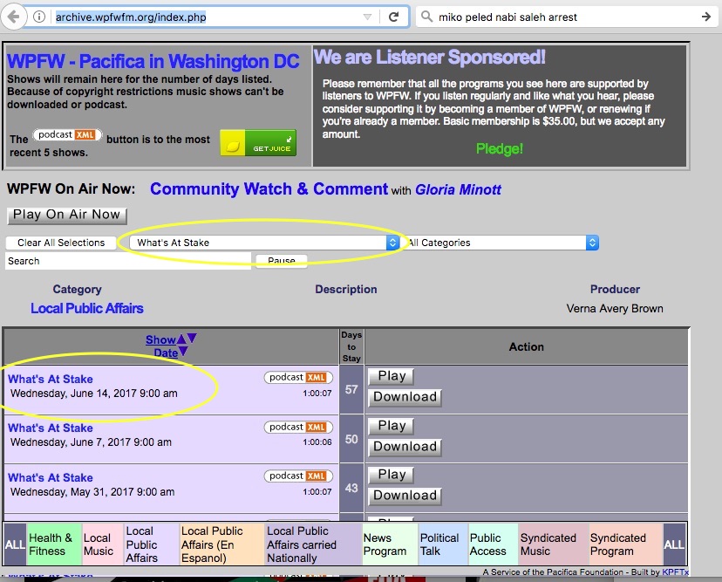Open address bar history dropdown arrow
The height and width of the screenshot is (582, 722).
pyautogui.click(x=367, y=17)
